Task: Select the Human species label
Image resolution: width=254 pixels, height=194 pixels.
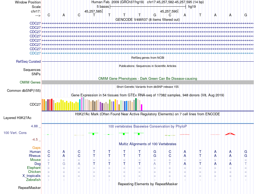Action: (x=35, y=152)
